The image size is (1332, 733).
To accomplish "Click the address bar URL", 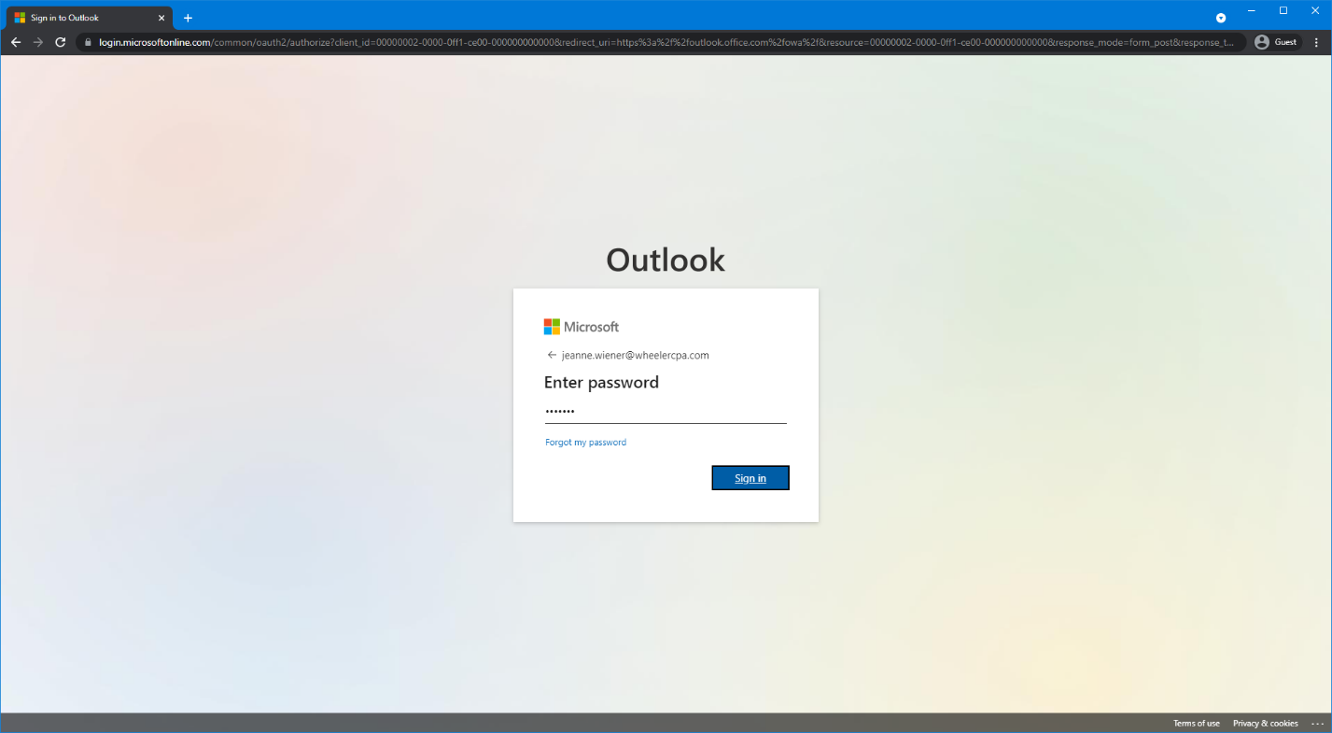I will (x=667, y=42).
